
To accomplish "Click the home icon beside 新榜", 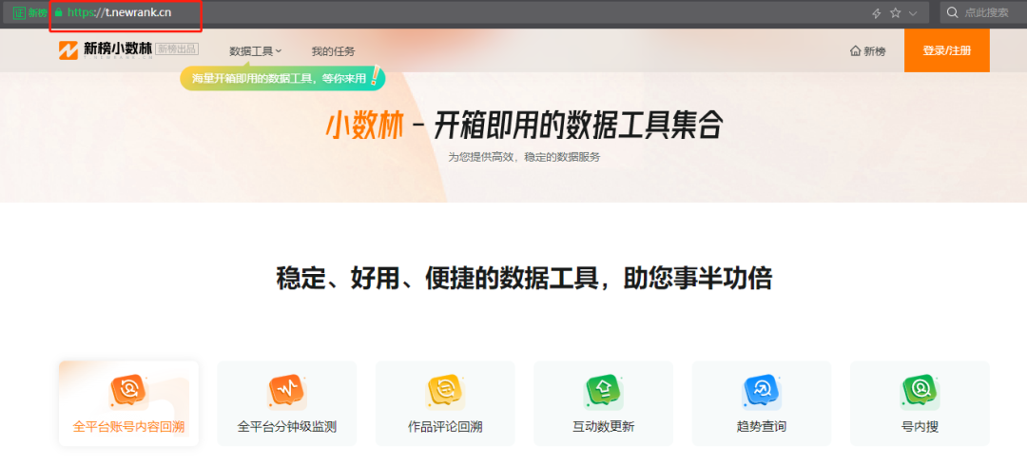I will [x=855, y=51].
